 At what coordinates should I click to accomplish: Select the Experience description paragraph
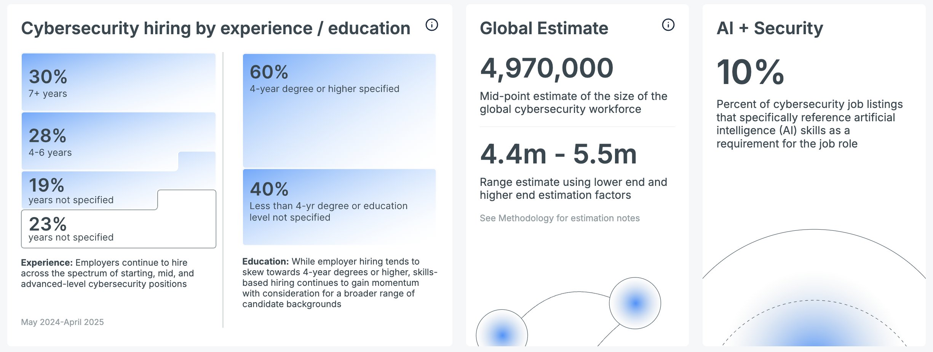pos(108,273)
